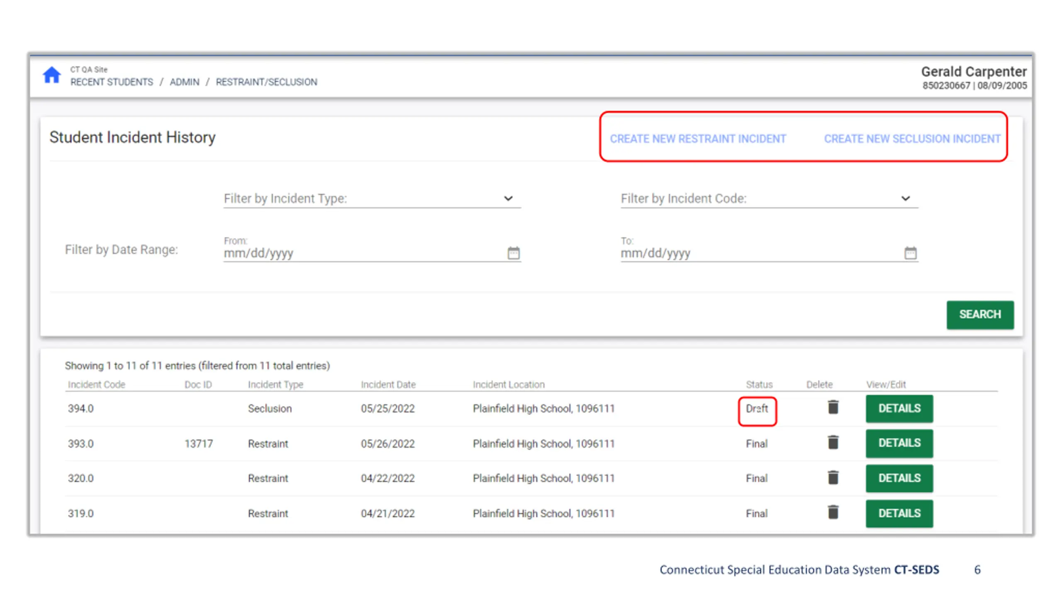
Task: Expand Filter by Incident Code dropdown
Action: point(769,199)
